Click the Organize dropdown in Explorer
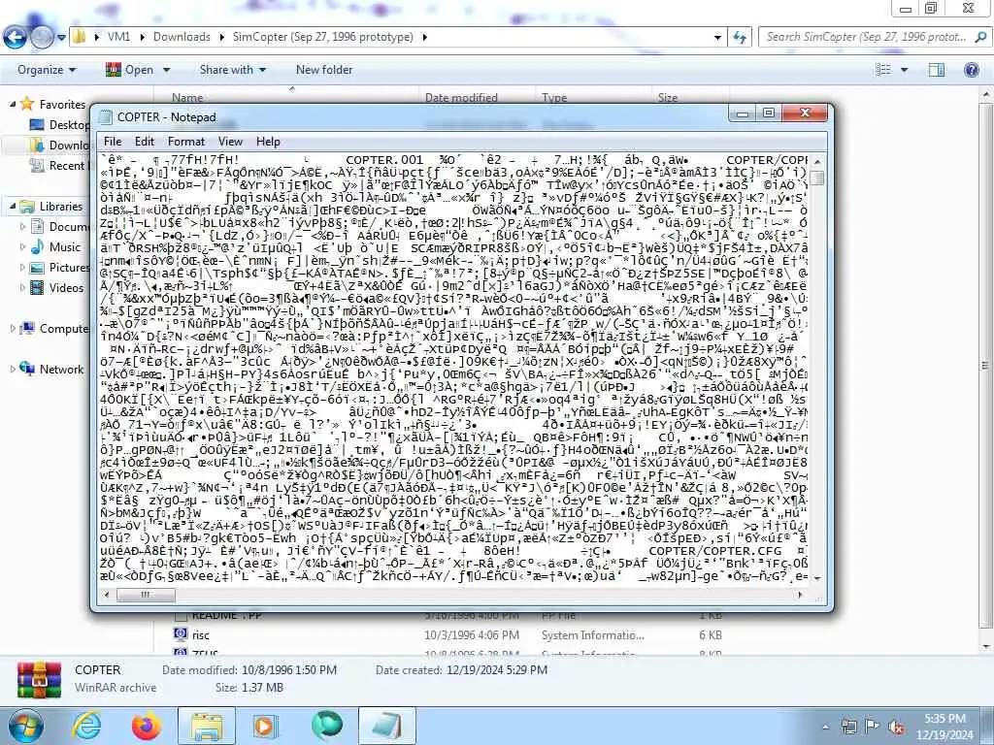The height and width of the screenshot is (745, 994). click(x=47, y=70)
